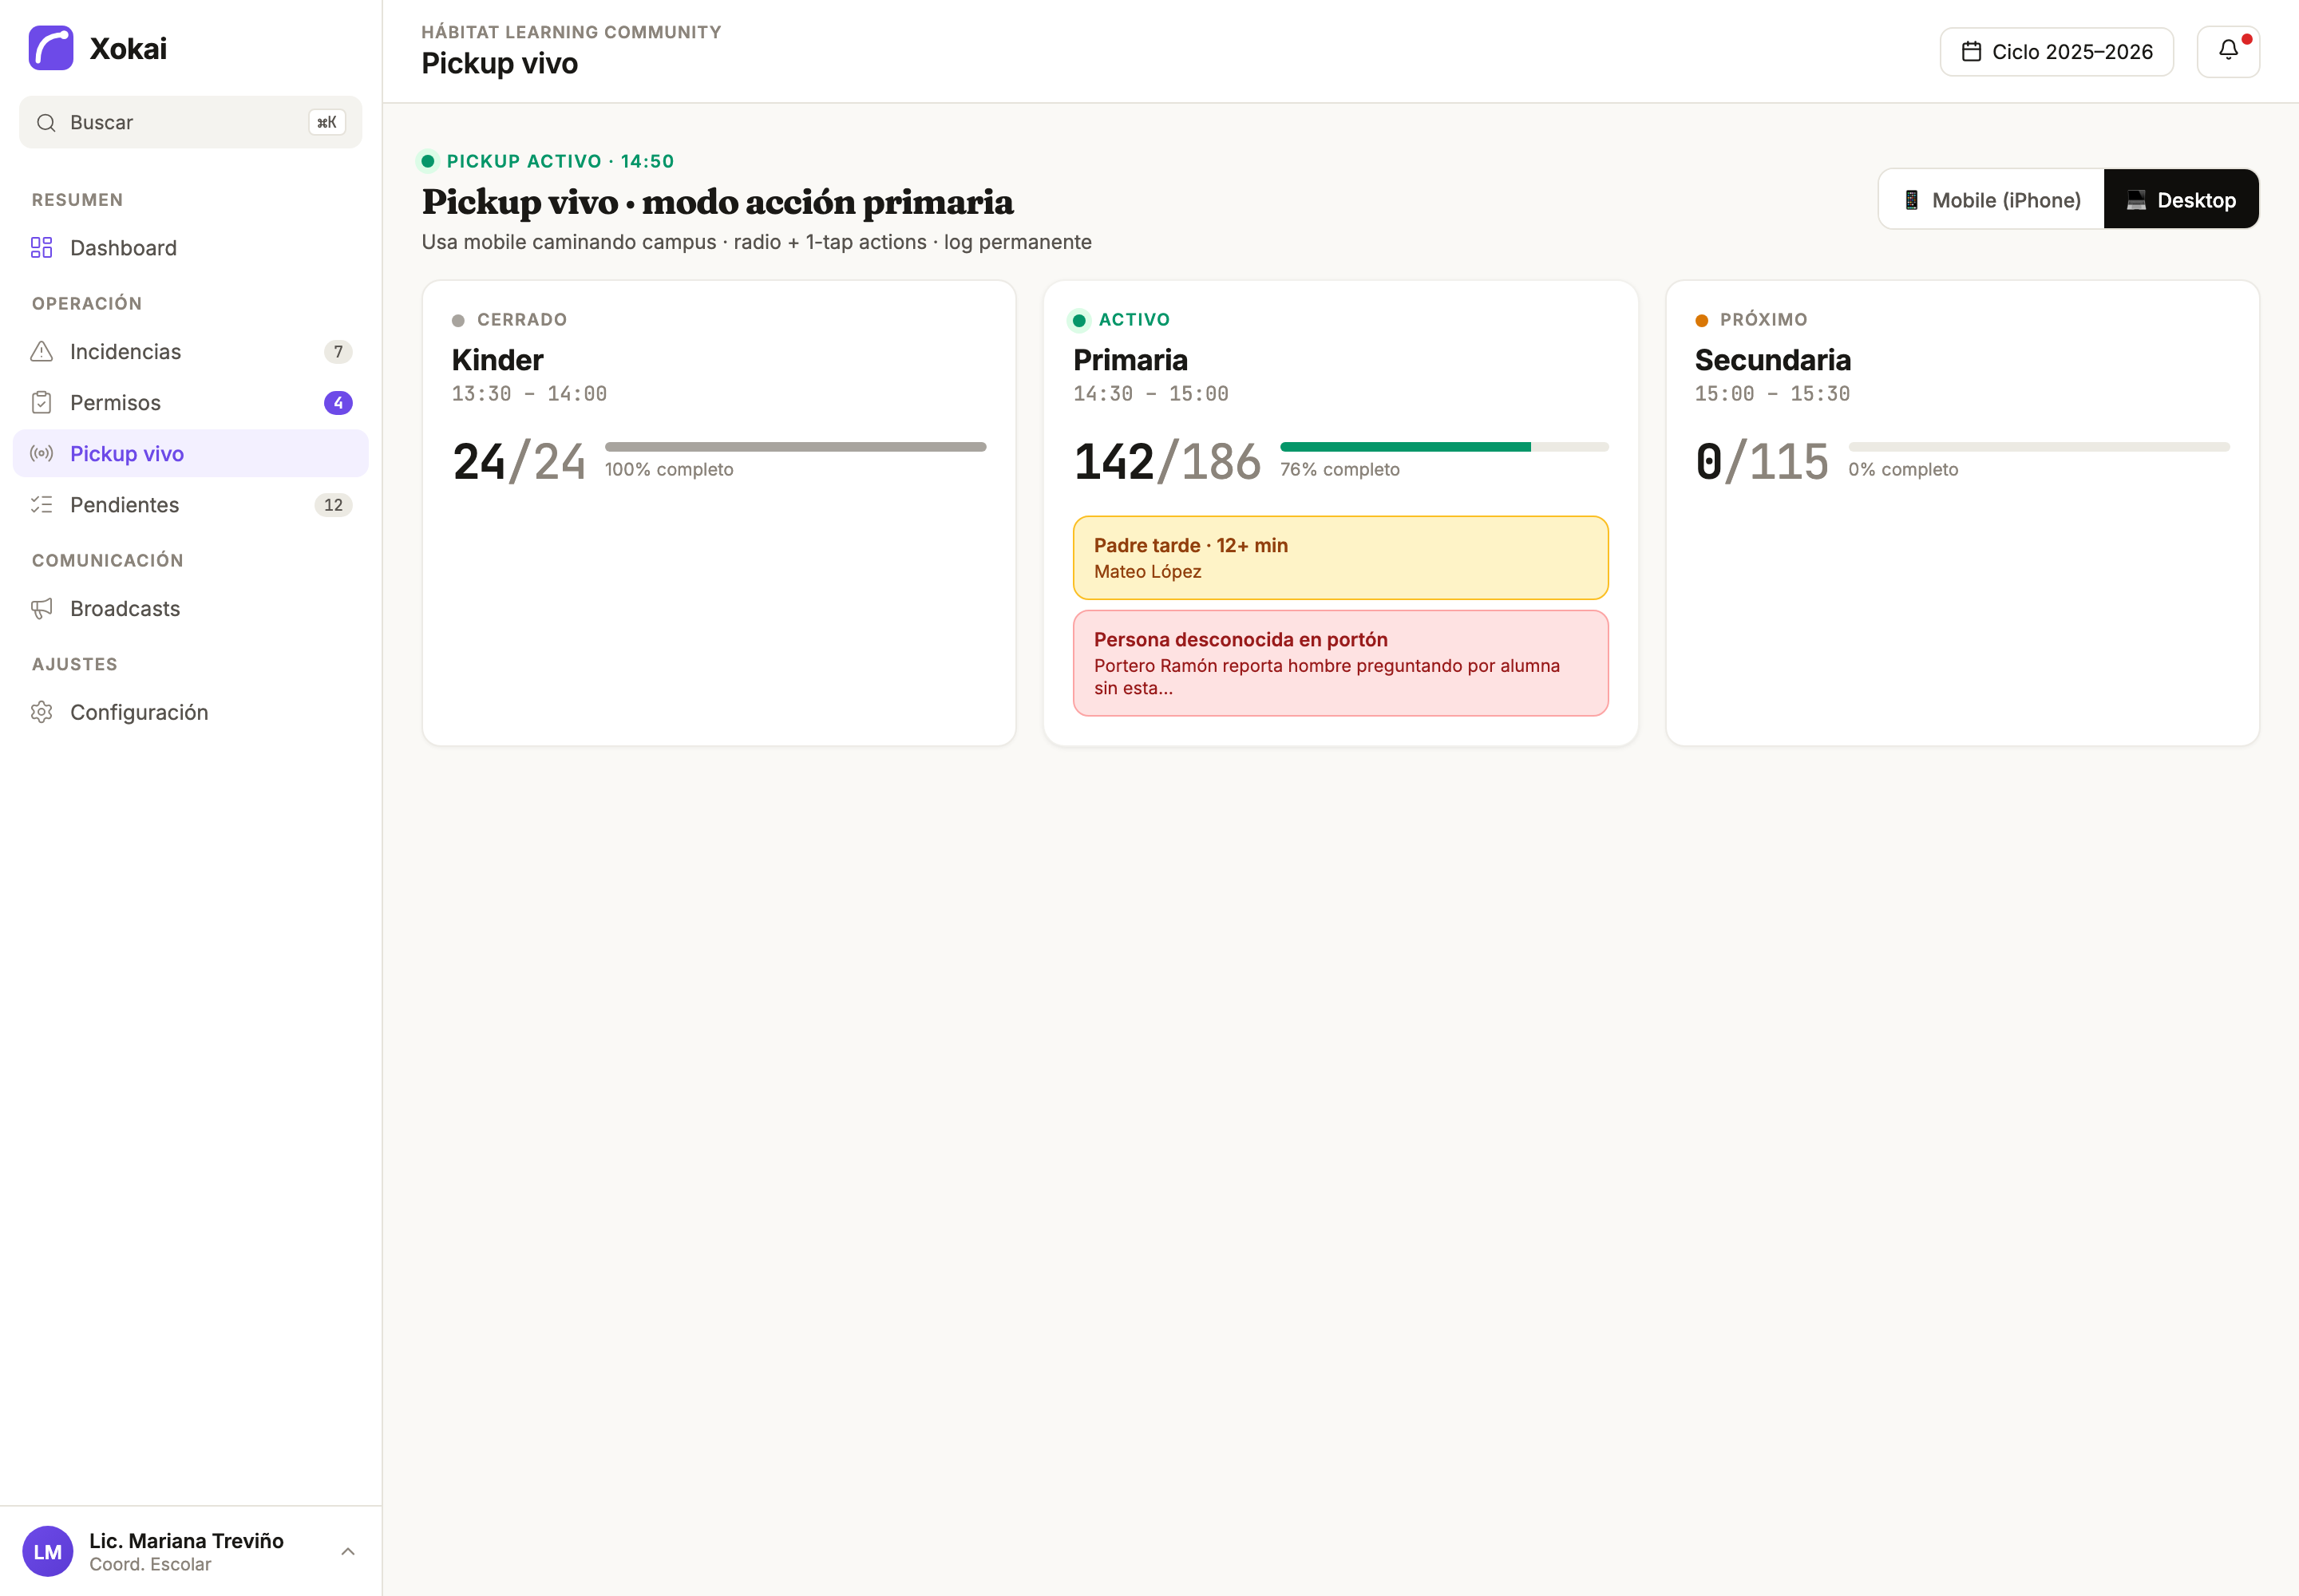Click the phone icon on Mobile toggle
Viewport: 2299px width, 1596px height.
tap(1911, 200)
